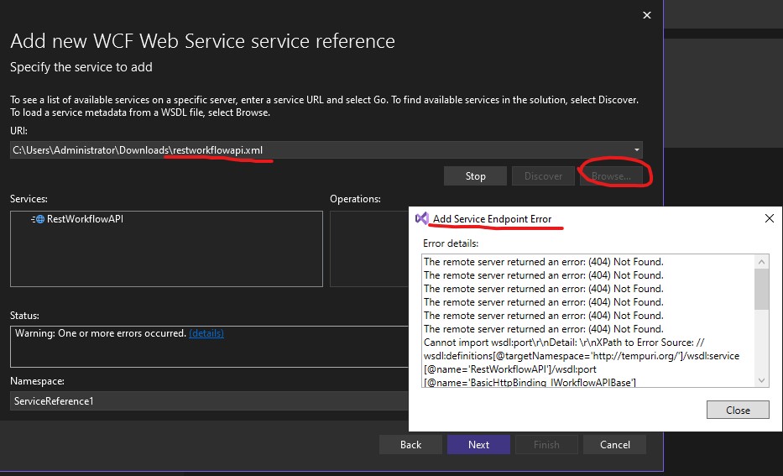
Task: Close the WCF service reference wizard window
Action: (646, 15)
